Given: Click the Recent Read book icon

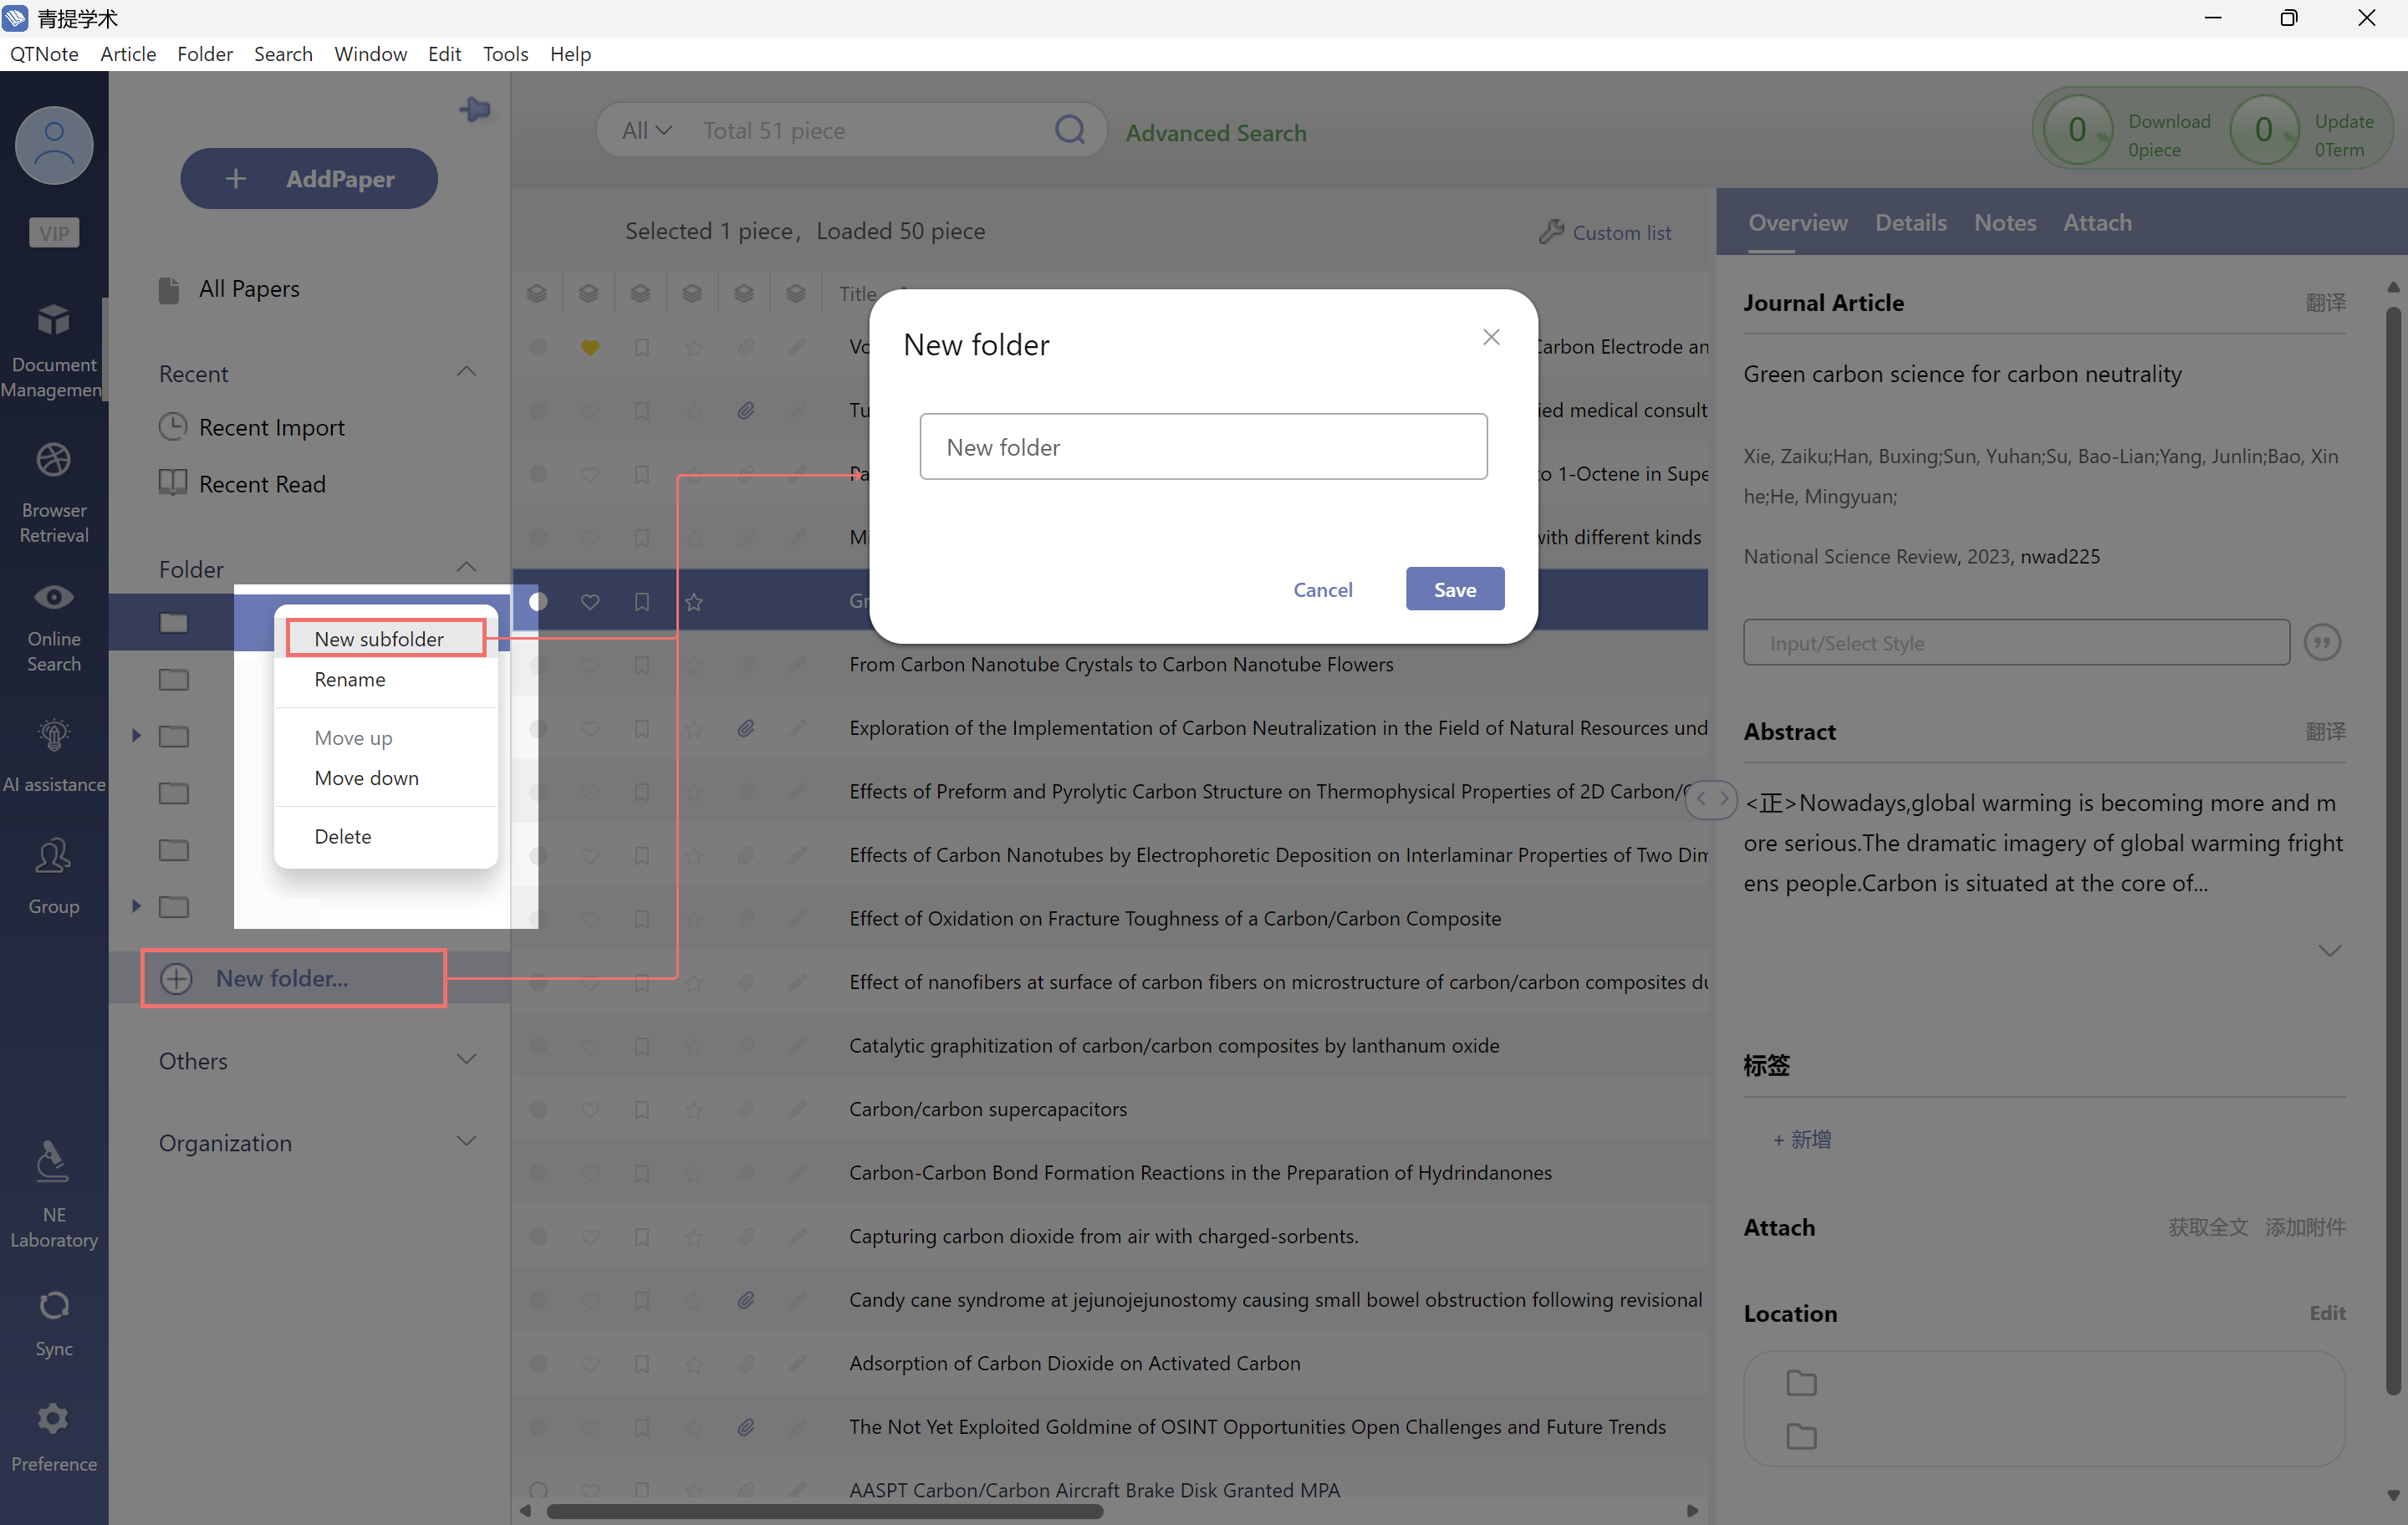Looking at the screenshot, I should [x=173, y=483].
